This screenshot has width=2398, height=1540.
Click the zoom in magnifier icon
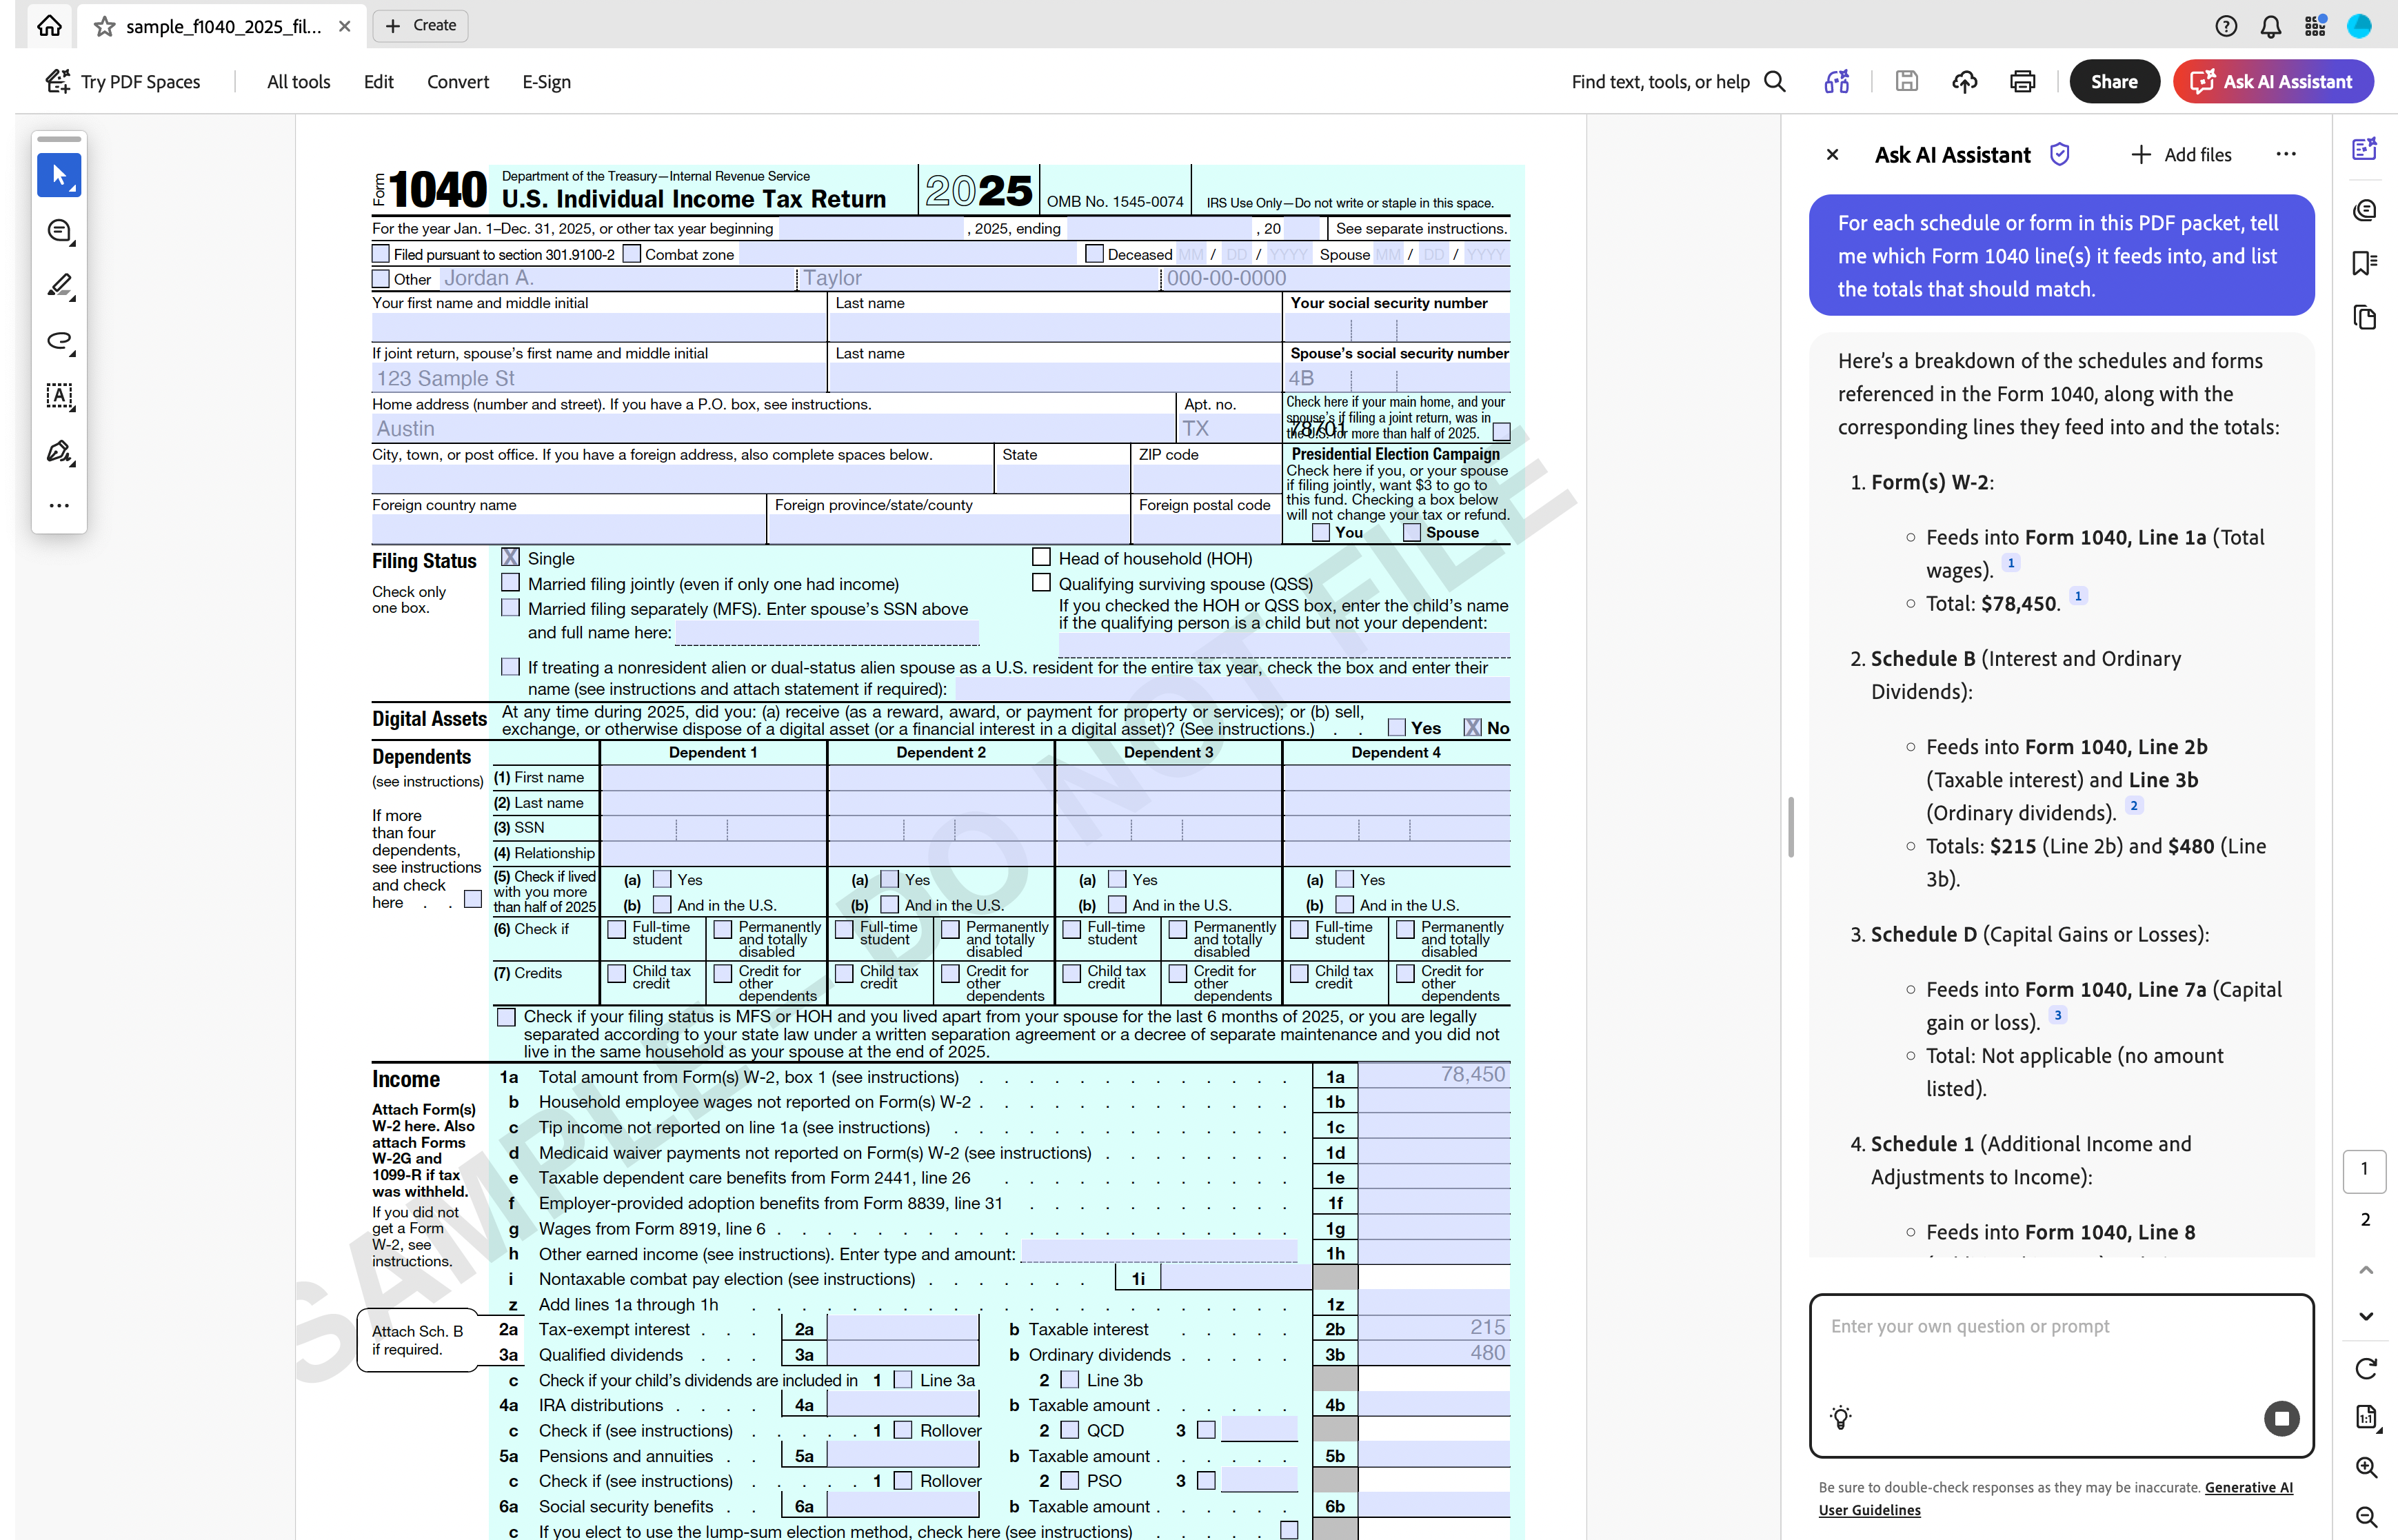[2365, 1466]
